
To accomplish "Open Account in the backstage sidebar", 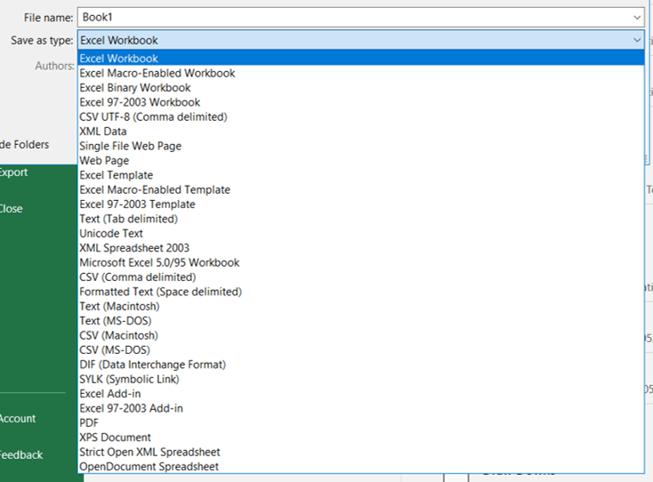I will [18, 418].
